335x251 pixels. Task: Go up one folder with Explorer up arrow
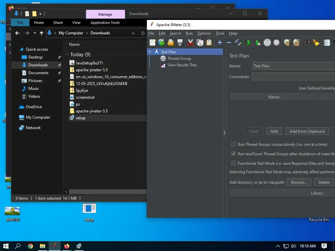(x=42, y=33)
